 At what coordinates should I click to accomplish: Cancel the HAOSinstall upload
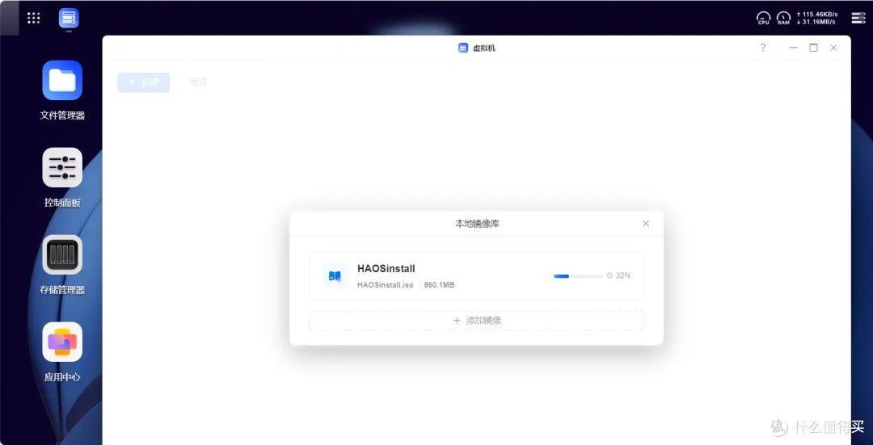[x=609, y=275]
